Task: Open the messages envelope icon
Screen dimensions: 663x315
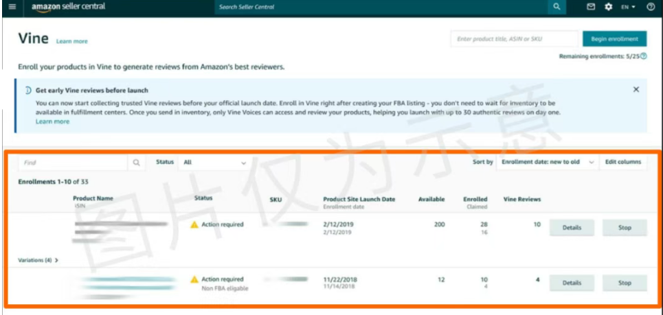Action: point(591,7)
